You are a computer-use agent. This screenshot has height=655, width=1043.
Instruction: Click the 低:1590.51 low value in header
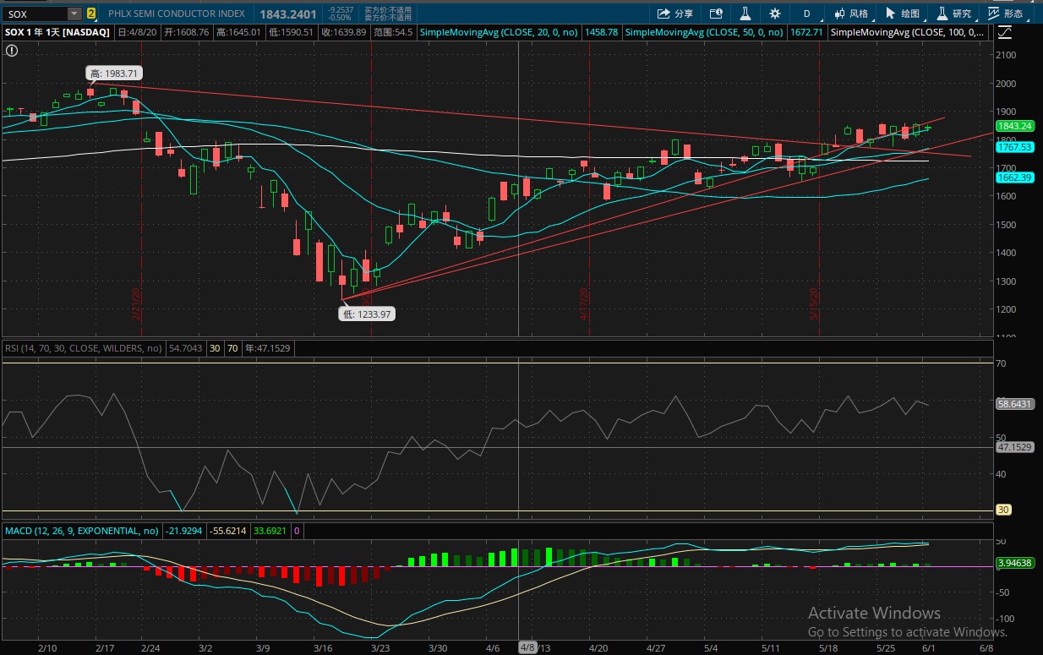coord(292,32)
